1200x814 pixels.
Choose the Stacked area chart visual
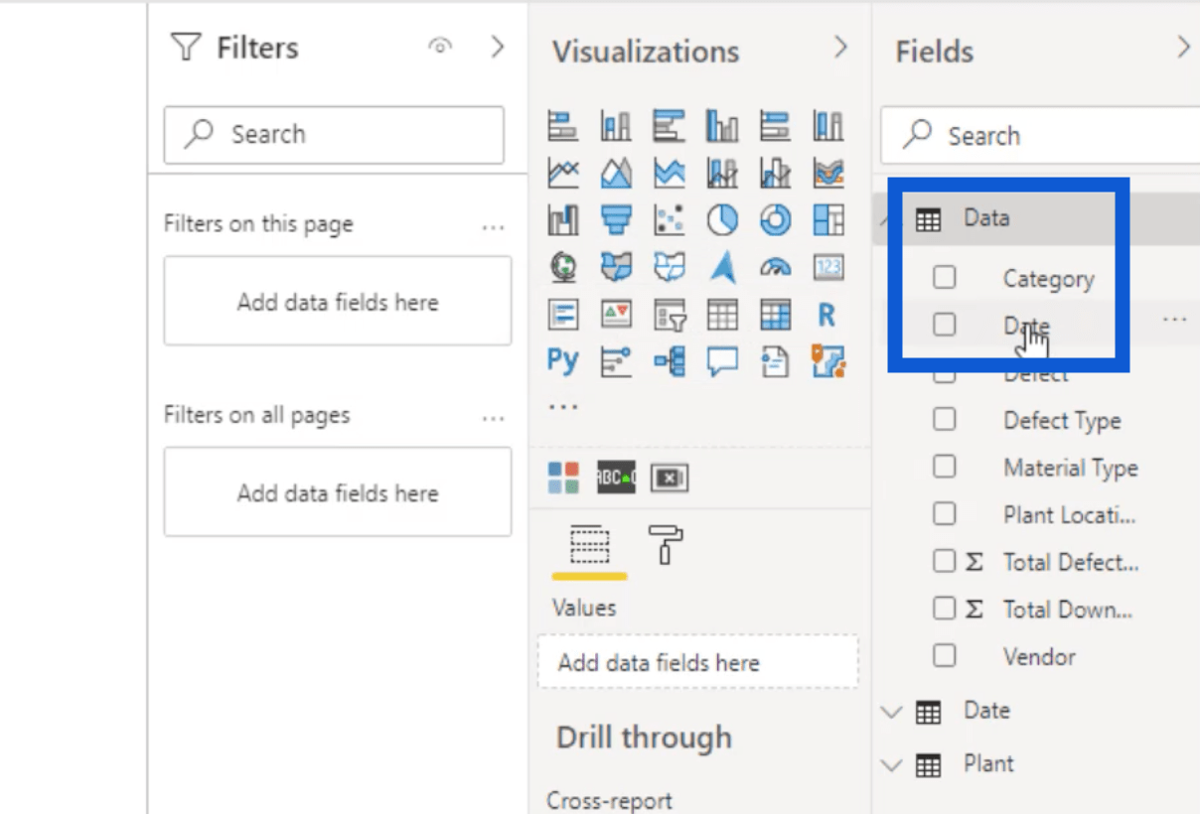[x=669, y=173]
